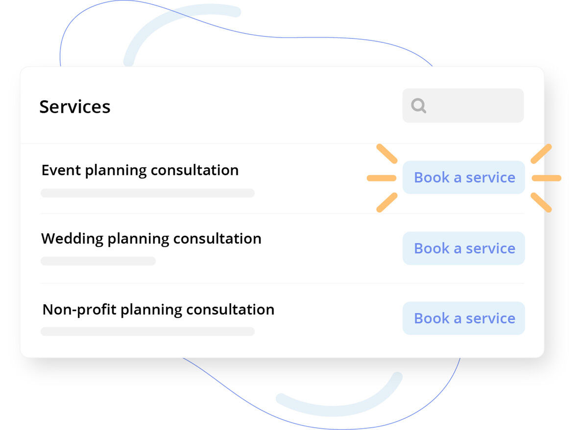Select the search icon inside the search bar
578x430 pixels.
pyautogui.click(x=419, y=105)
